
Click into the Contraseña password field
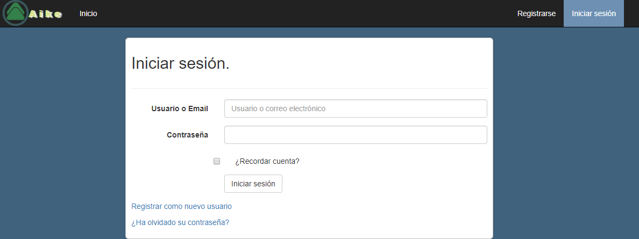click(x=355, y=135)
